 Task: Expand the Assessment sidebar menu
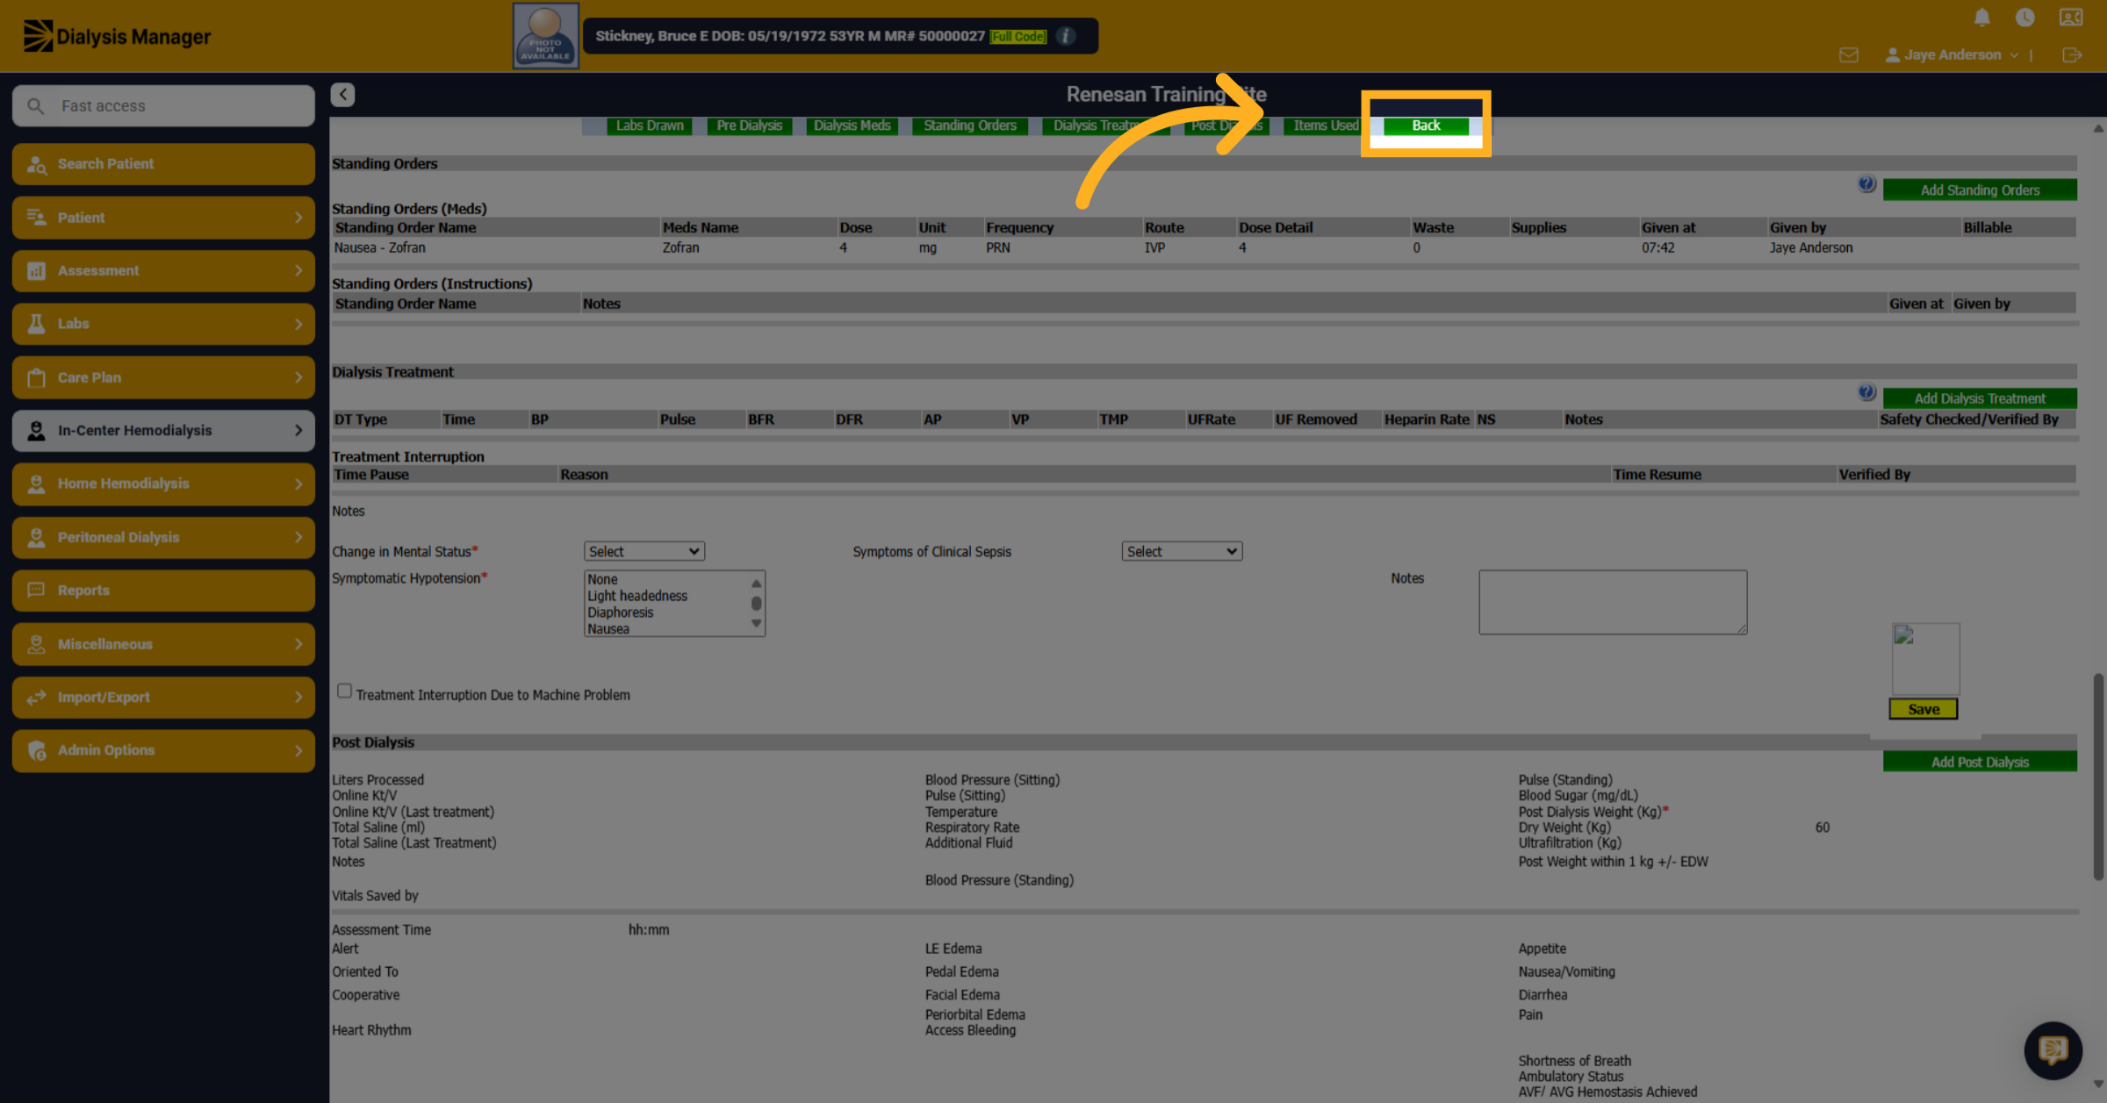163,271
